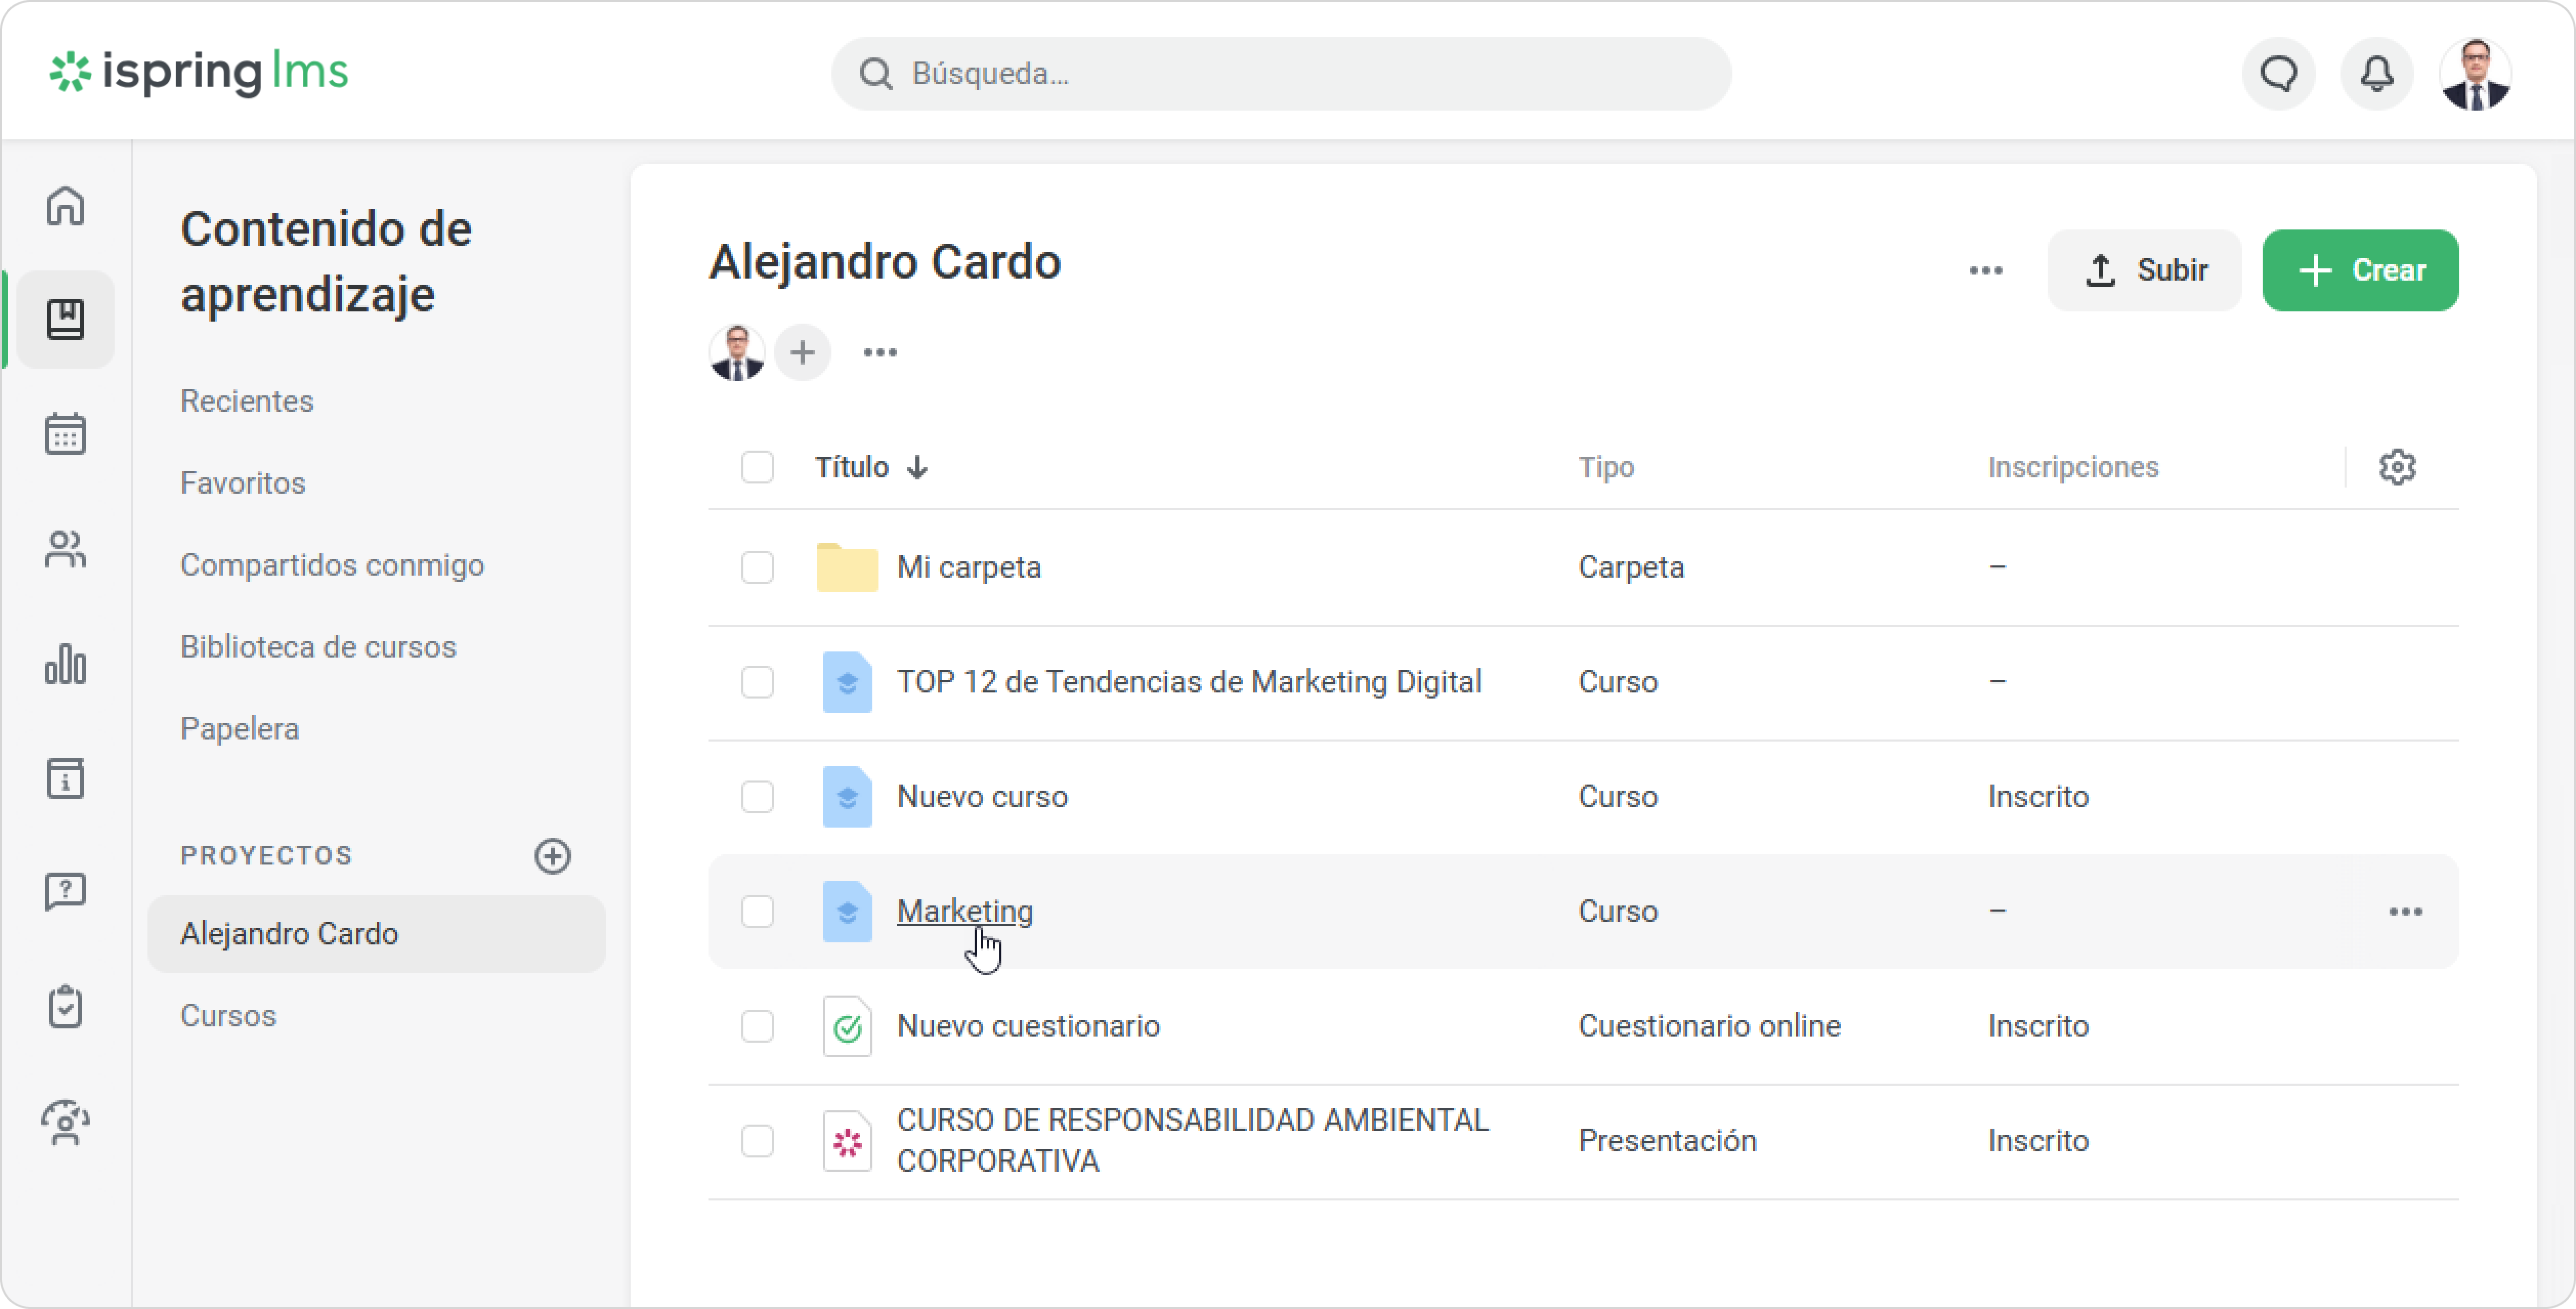Open more options next to Subir button
The width and height of the screenshot is (2576, 1309).
coord(1985,270)
